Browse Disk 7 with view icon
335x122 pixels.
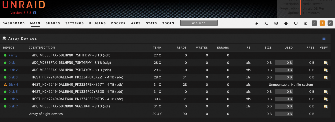[325, 106]
